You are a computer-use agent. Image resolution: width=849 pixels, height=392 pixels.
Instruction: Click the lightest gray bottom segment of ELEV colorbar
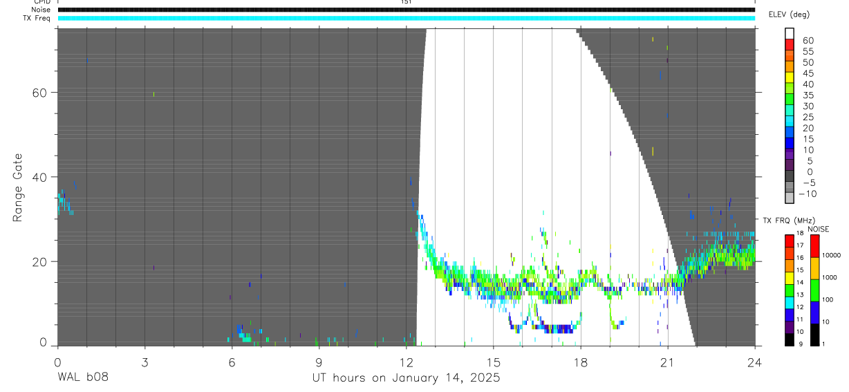coord(790,198)
